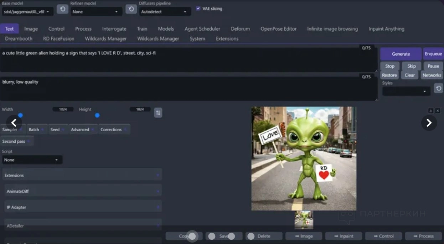Click the Width slider handle
Image resolution: width=444 pixels, height=244 pixels.
pyautogui.click(x=20, y=115)
